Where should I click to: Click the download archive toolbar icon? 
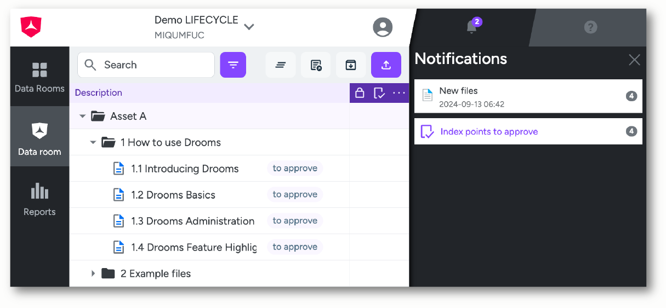click(351, 65)
